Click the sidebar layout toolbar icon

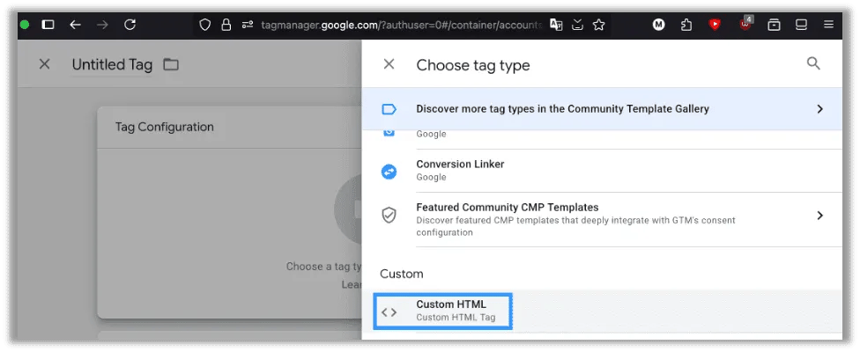pyautogui.click(x=801, y=25)
